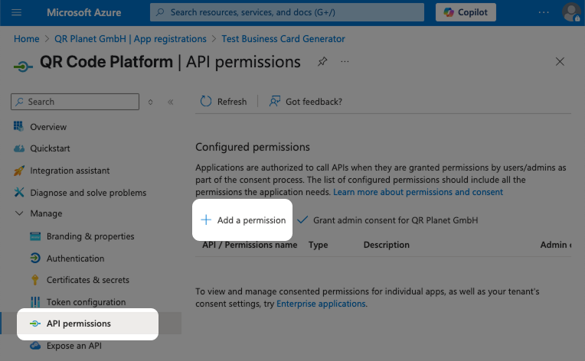Pin the API permissions page

[x=322, y=62]
